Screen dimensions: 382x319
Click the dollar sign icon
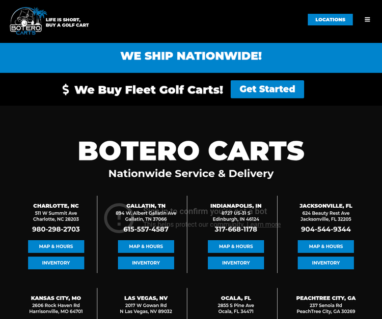66,89
